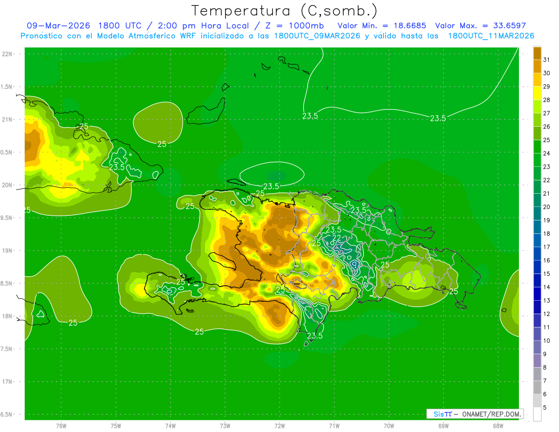
Task: Click 'Valor Max. = 33.6597' readout
Action: (480, 26)
